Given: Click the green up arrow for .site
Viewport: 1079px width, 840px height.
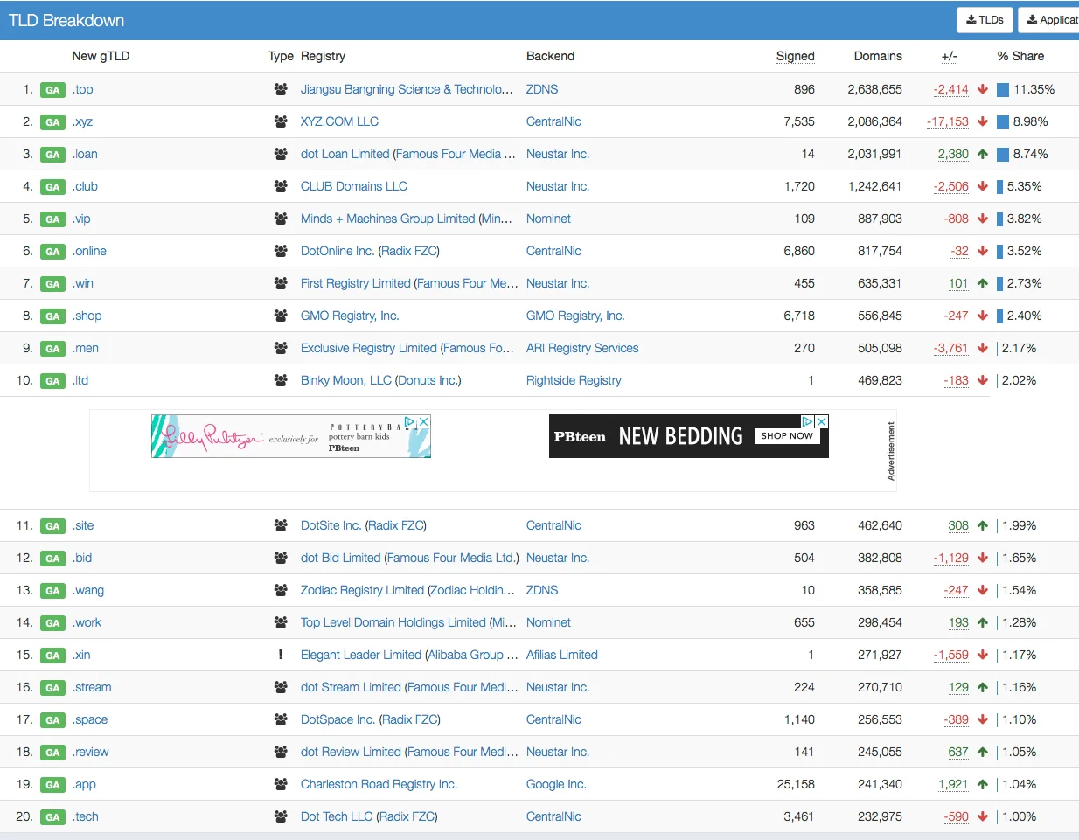Looking at the screenshot, I should pos(983,525).
